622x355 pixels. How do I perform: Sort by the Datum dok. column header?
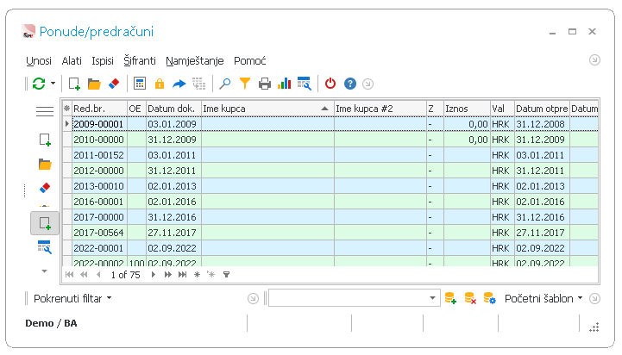tap(173, 109)
